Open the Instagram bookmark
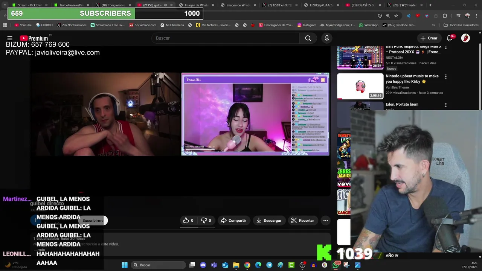This screenshot has height=271, width=482. coord(307,25)
